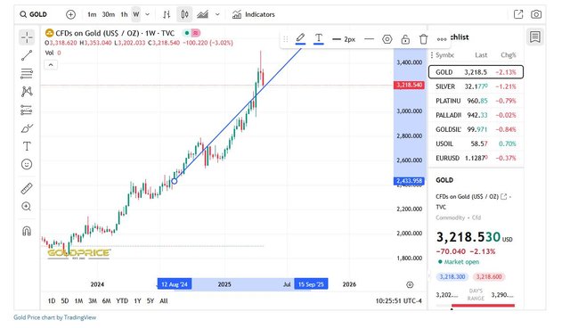Set range to 5D
Screen dimensions: 570x328
tap(65, 300)
